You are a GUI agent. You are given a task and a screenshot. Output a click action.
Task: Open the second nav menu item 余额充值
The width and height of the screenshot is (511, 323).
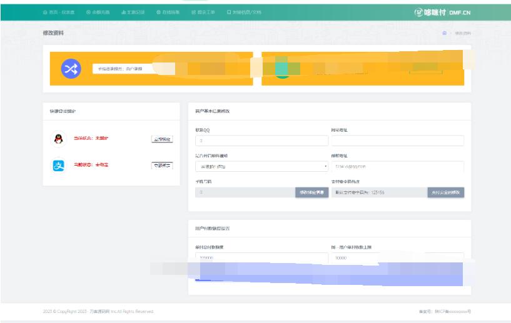pos(98,12)
